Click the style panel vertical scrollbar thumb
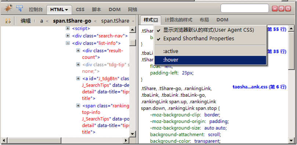Screen dimensions: 297x145 (x=291, y=51)
